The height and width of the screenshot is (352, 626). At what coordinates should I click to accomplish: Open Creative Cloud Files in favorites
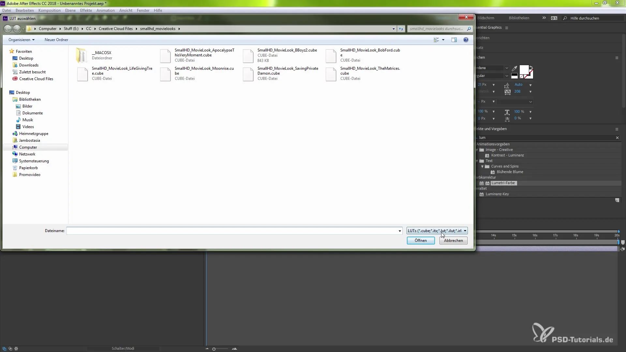point(33,79)
